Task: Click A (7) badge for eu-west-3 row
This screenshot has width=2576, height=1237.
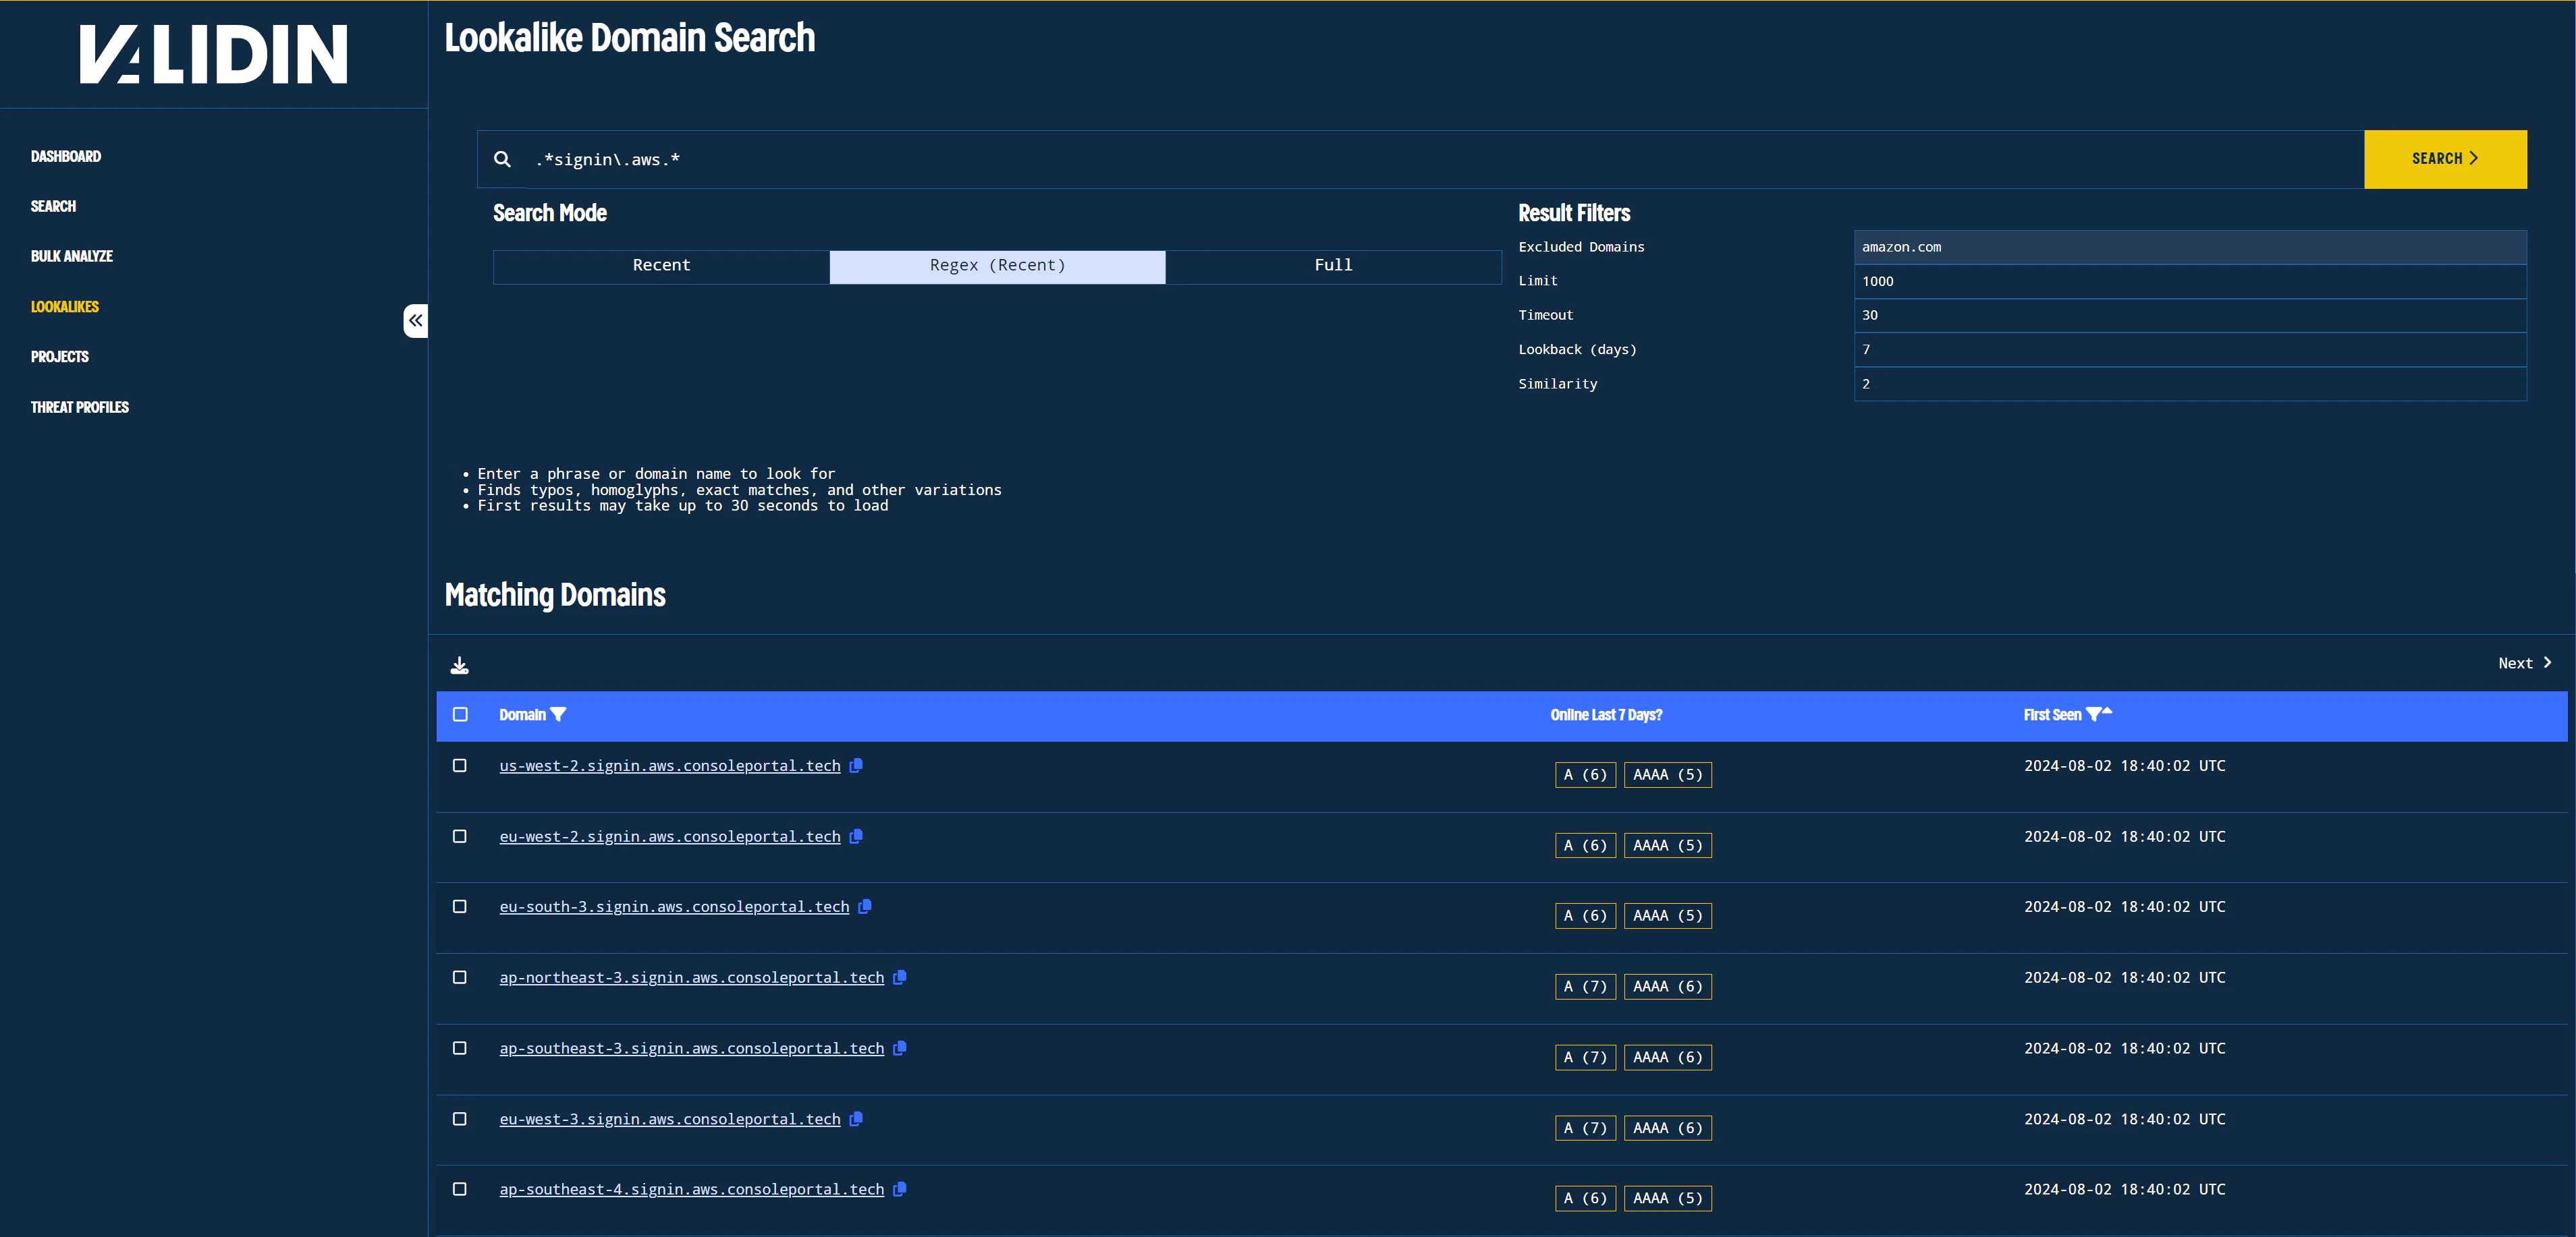Action: click(1585, 1129)
